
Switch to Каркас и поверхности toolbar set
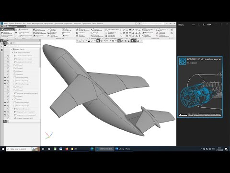point(7,33)
